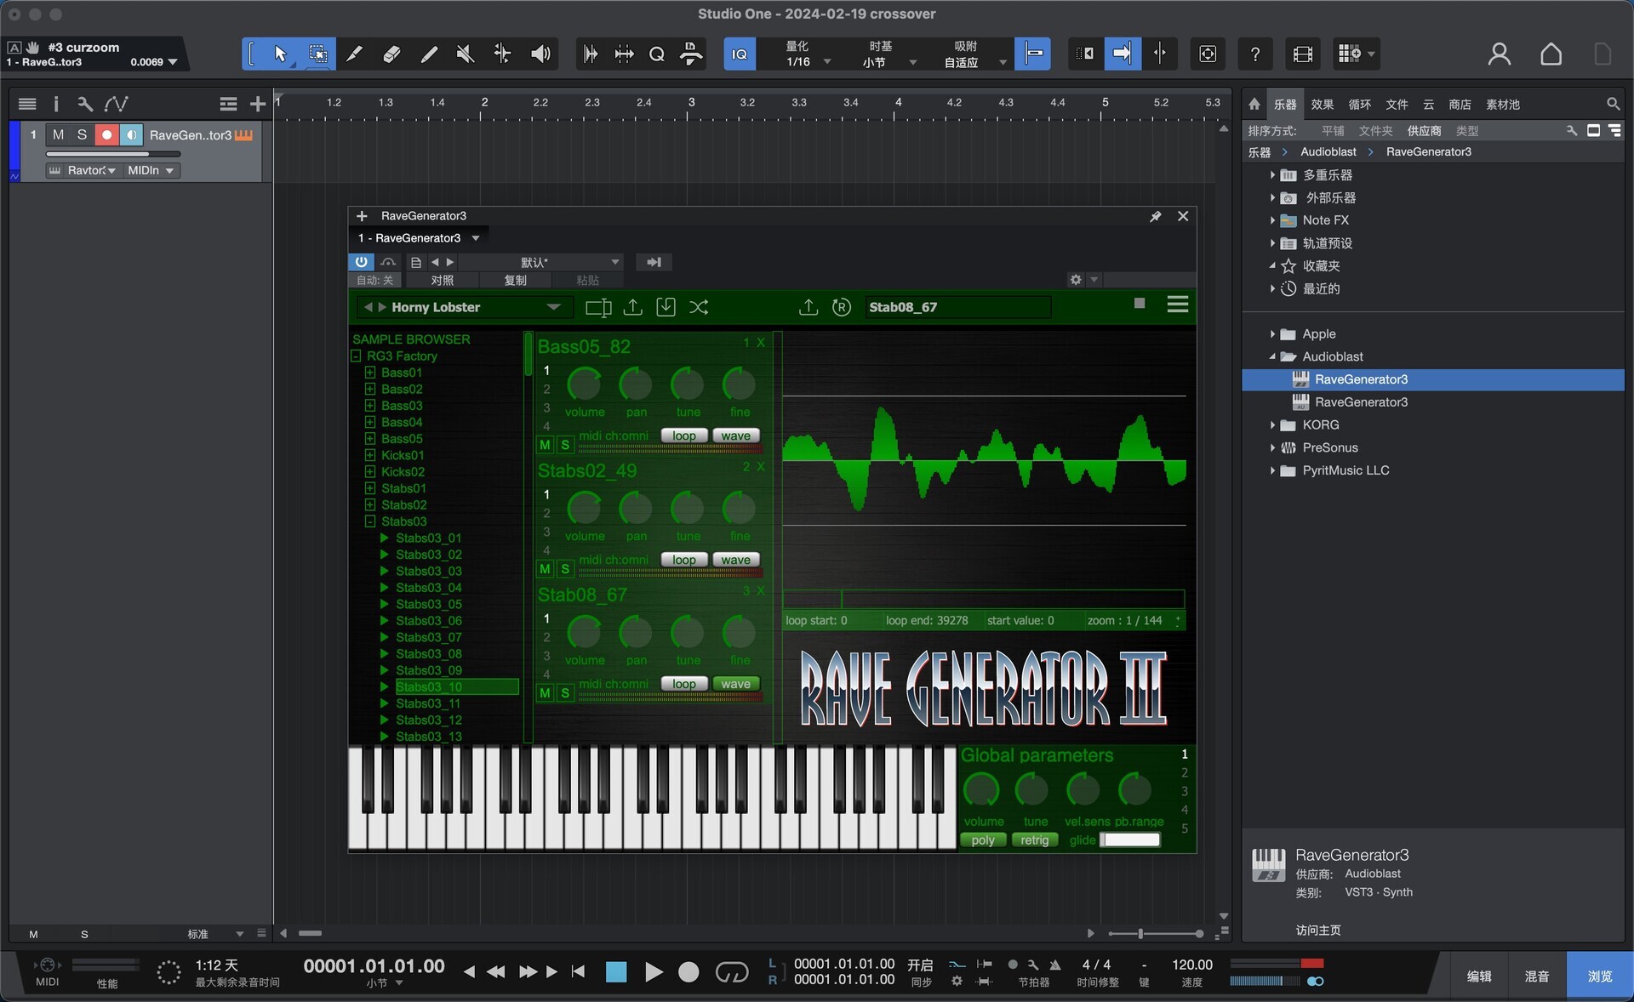Select the Arrow tool in toolbar

281,54
